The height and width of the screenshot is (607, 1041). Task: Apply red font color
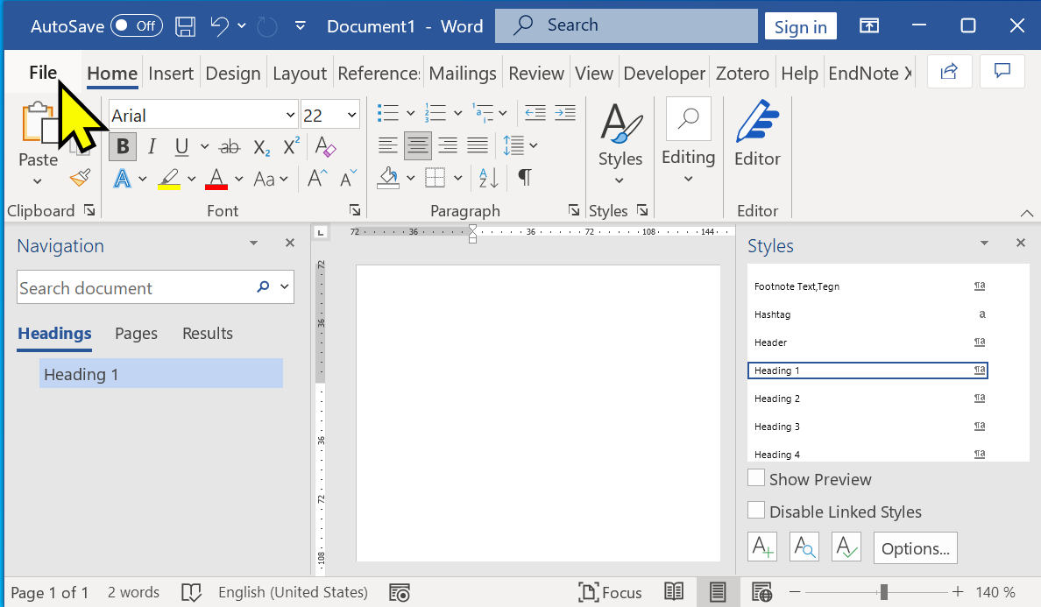[216, 179]
